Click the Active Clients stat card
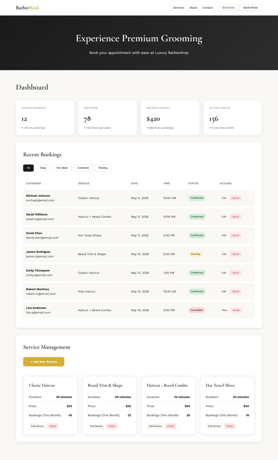 coord(233,118)
